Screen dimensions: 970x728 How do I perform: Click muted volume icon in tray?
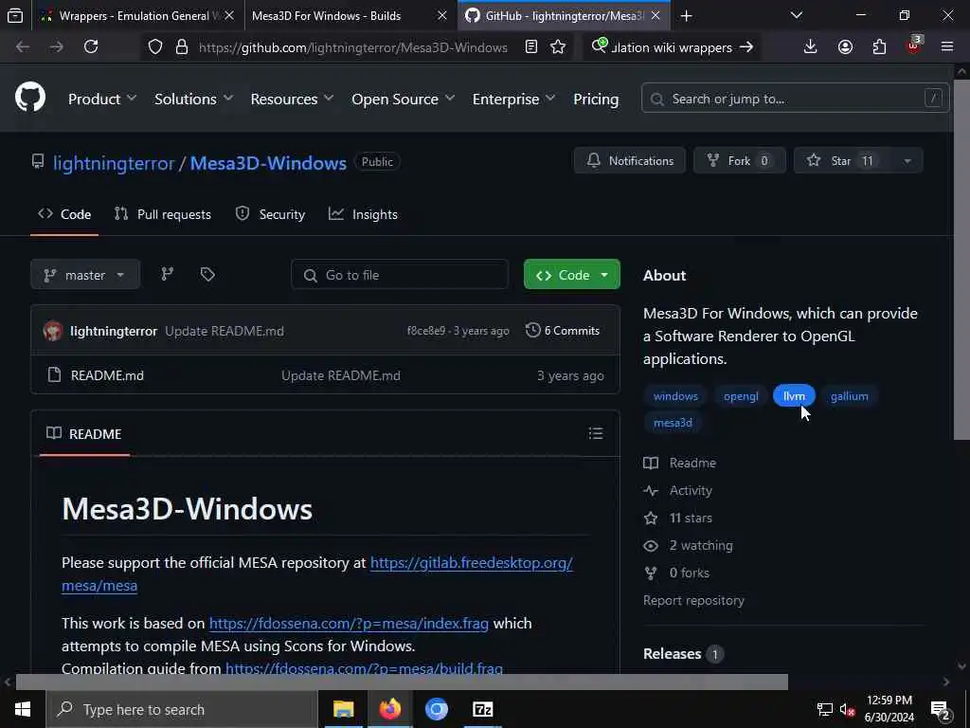coord(847,709)
